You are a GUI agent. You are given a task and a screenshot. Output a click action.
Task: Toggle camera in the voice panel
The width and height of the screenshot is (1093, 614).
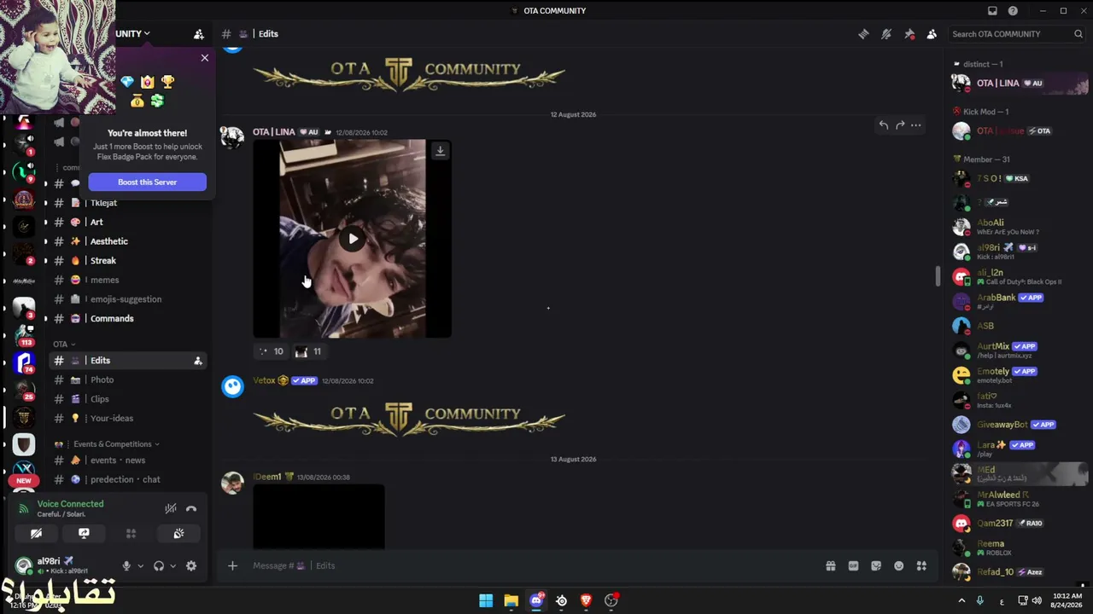pyautogui.click(x=36, y=533)
